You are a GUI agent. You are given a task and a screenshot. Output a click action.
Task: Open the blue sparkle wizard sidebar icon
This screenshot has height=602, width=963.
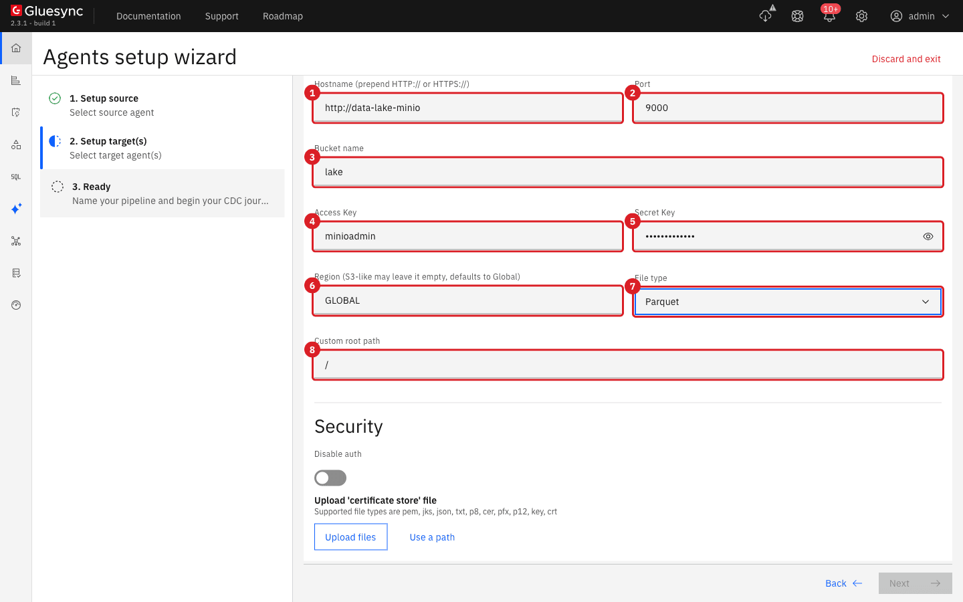point(16,209)
